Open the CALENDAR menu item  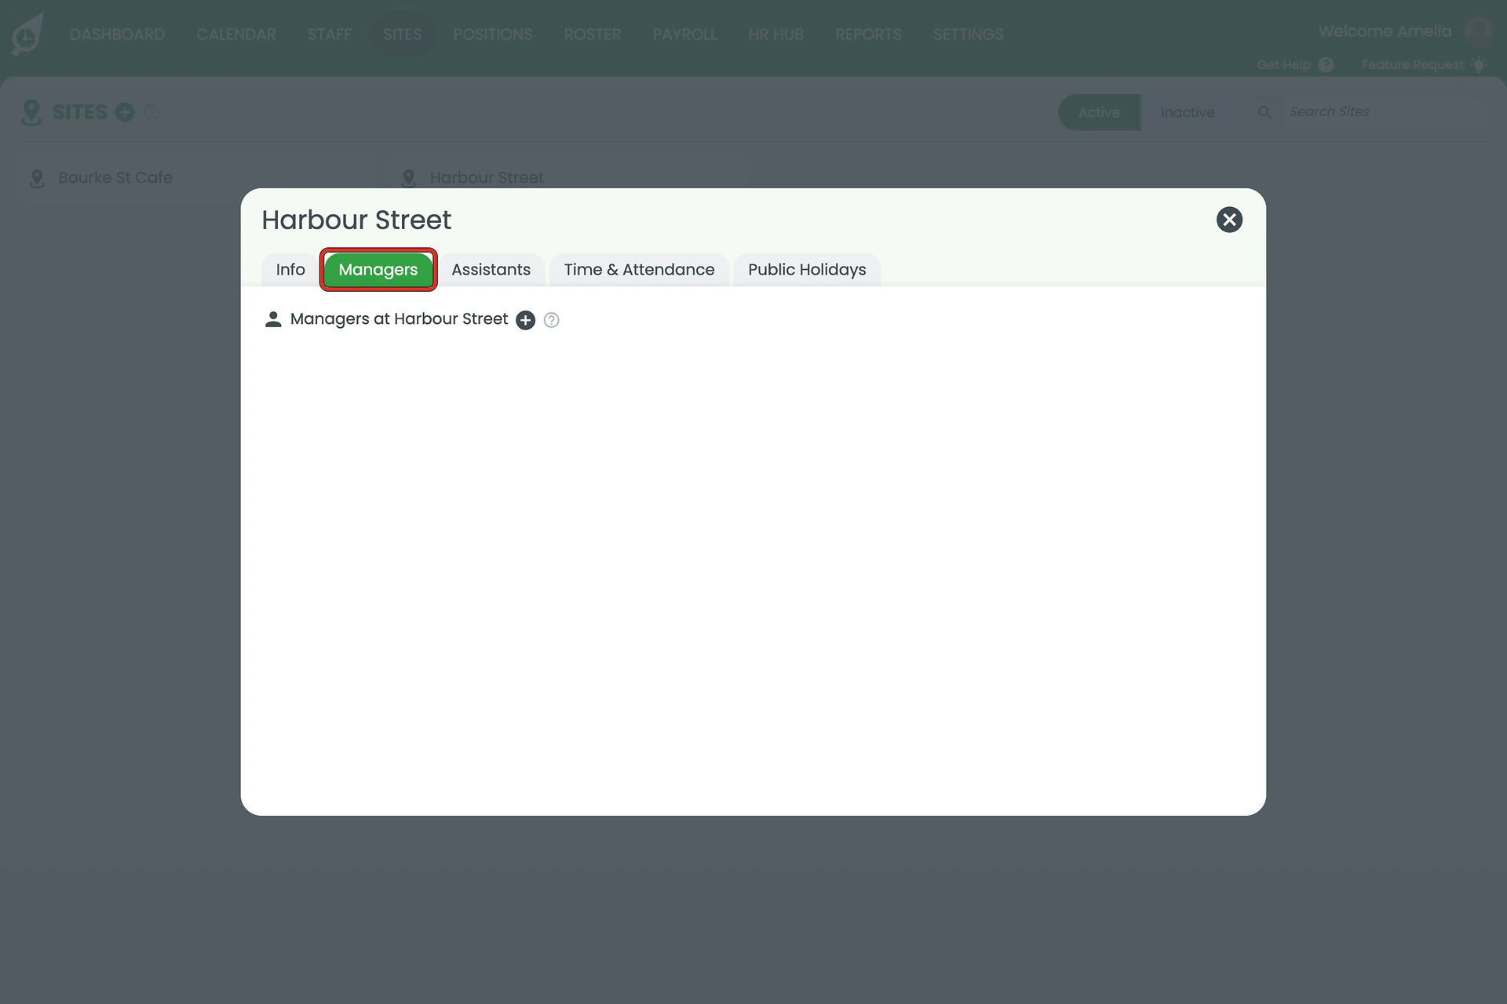(x=236, y=35)
